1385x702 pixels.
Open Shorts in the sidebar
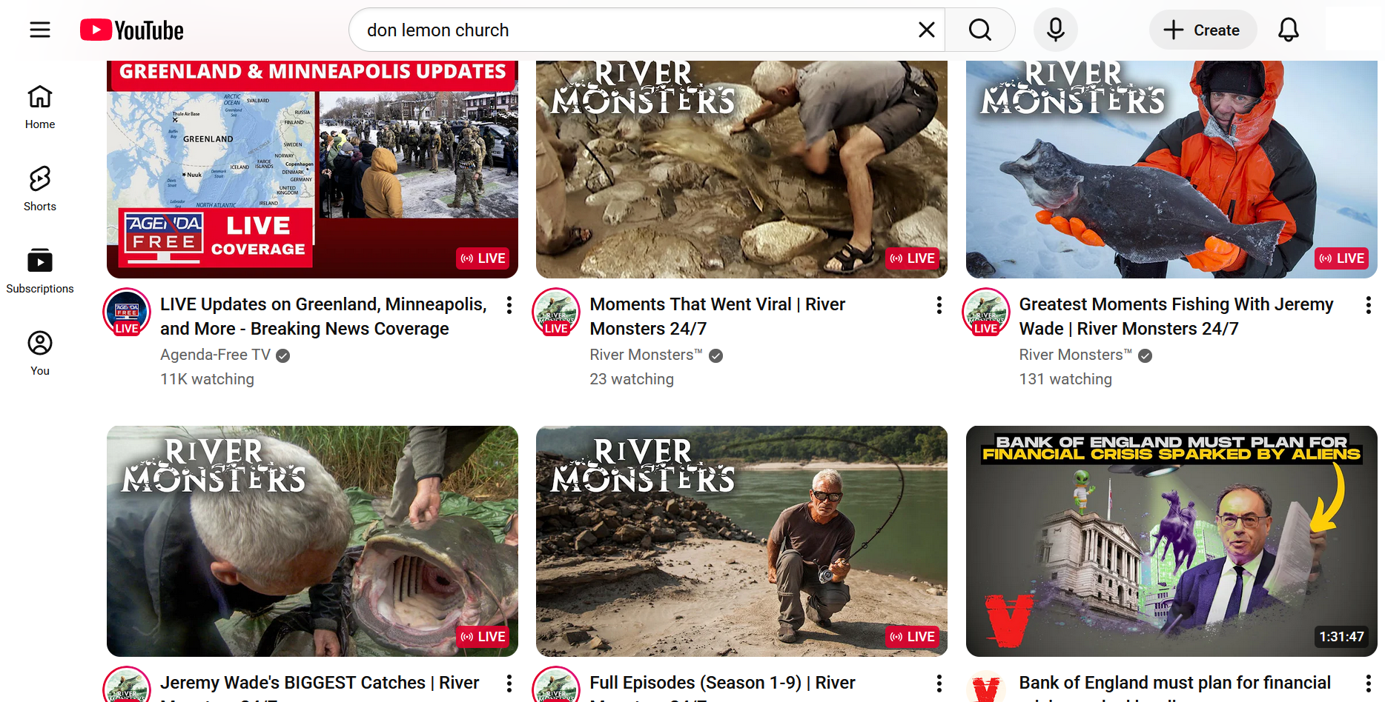[x=40, y=189]
